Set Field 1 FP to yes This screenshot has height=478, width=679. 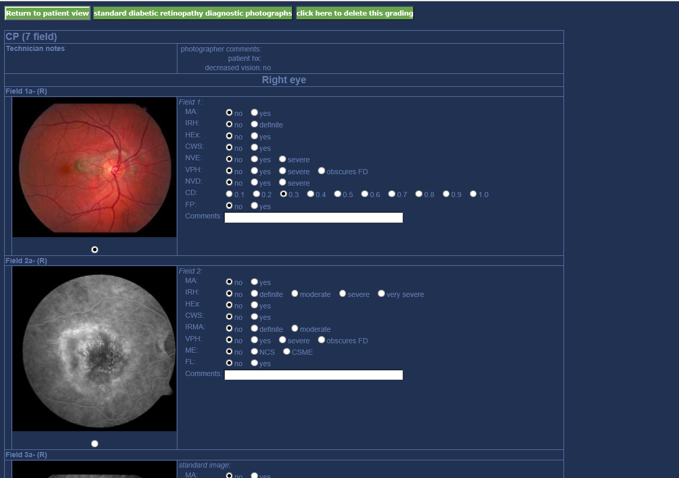(x=254, y=205)
